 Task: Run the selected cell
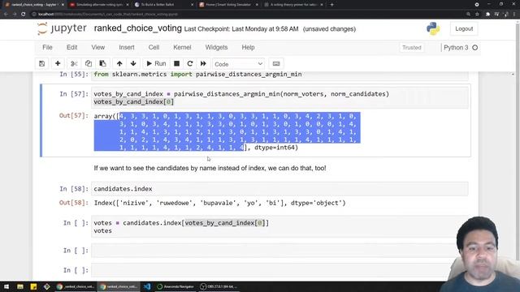tap(156, 63)
